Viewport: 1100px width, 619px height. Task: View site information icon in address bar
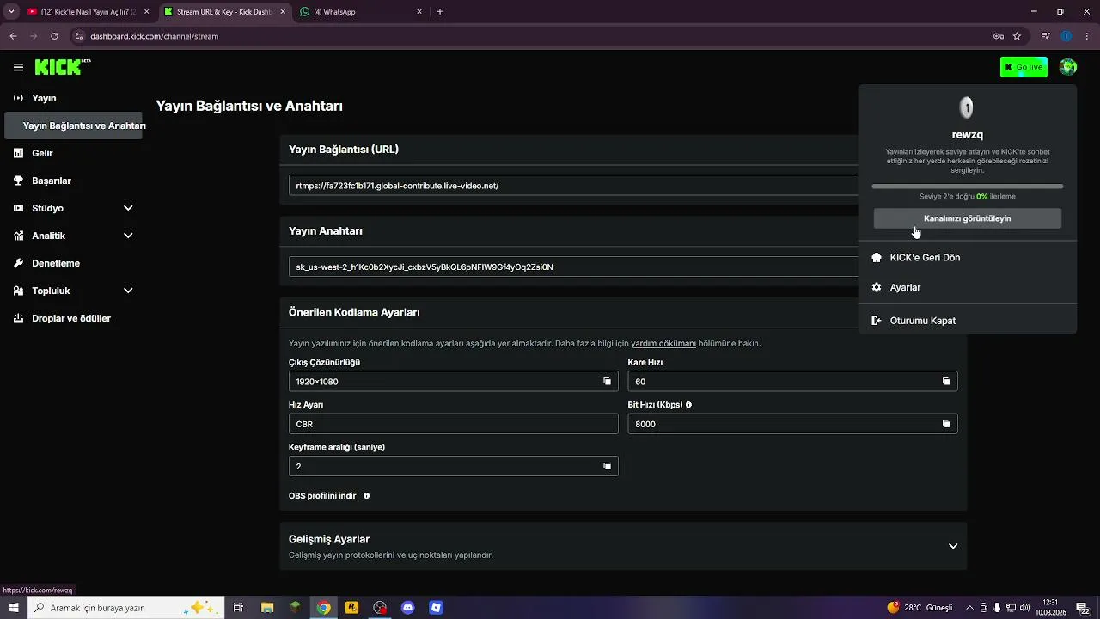(x=78, y=36)
